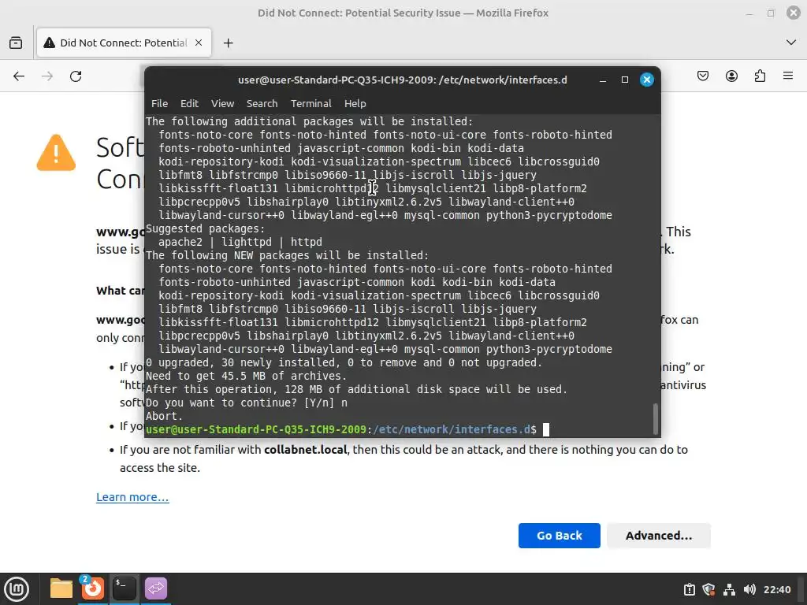
Task: Click bold 'collabnet.local' text on page
Action: point(306,450)
